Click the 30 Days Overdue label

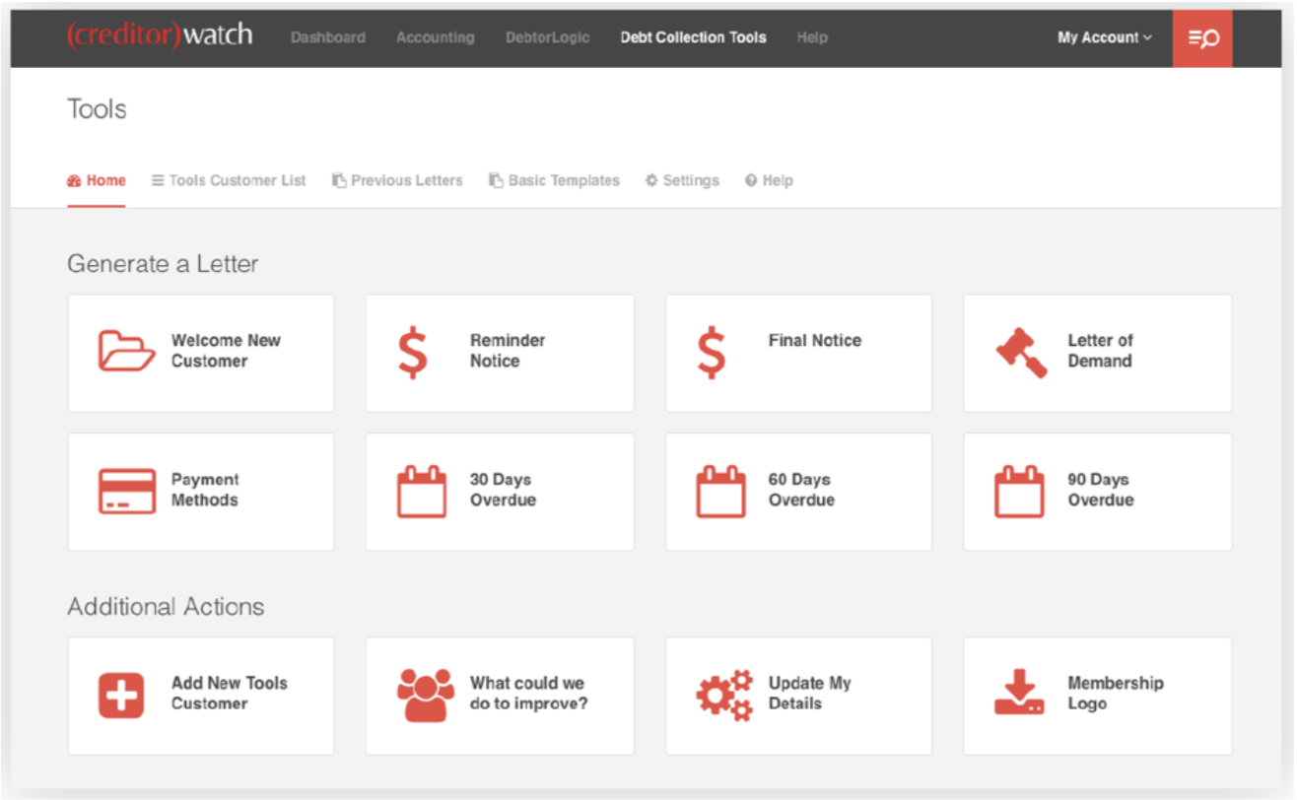pyautogui.click(x=503, y=490)
